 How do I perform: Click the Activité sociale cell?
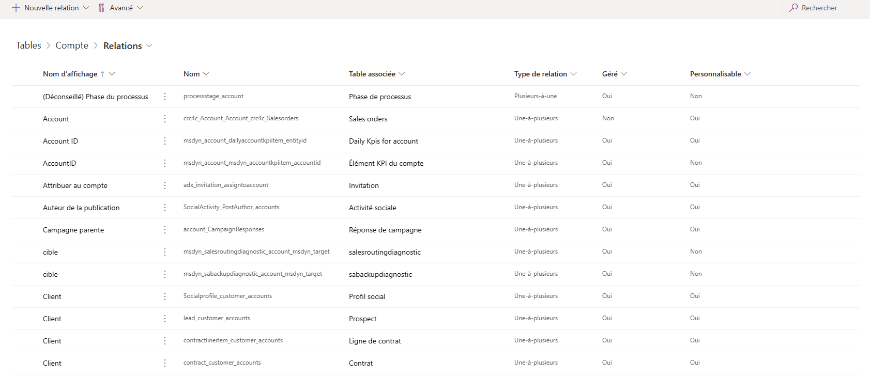(x=373, y=208)
